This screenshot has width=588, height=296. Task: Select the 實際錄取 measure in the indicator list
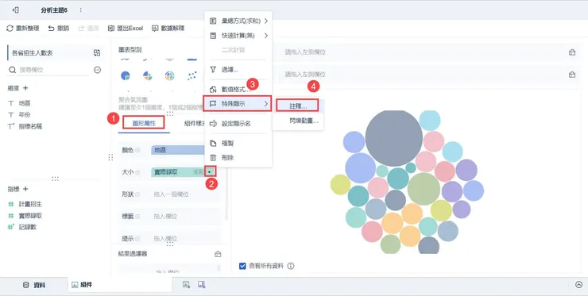click(x=30, y=216)
